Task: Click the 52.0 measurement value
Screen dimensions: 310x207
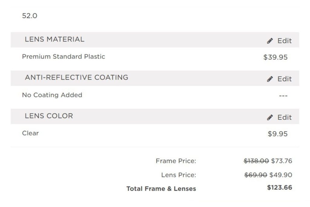Action: coord(29,16)
